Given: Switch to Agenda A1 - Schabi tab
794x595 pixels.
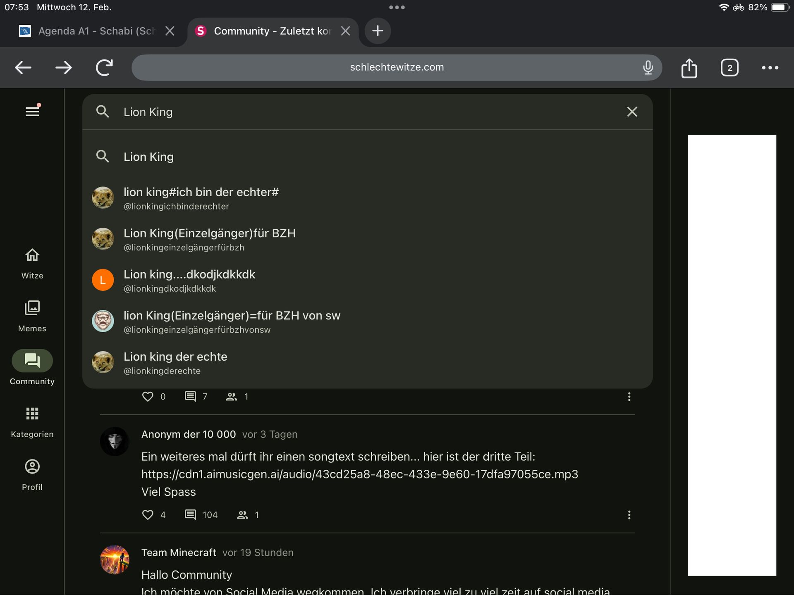Looking at the screenshot, I should 96,31.
